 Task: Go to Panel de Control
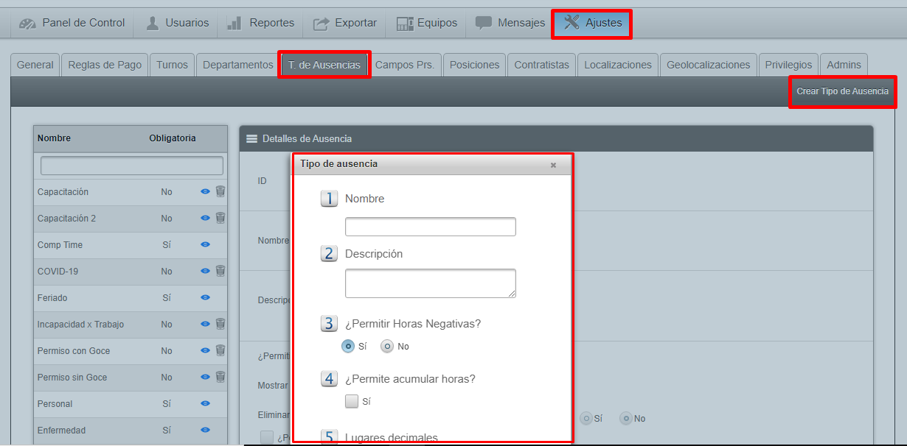point(72,24)
